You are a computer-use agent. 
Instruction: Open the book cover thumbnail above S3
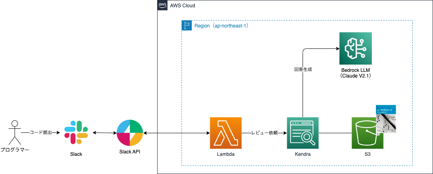click(386, 119)
